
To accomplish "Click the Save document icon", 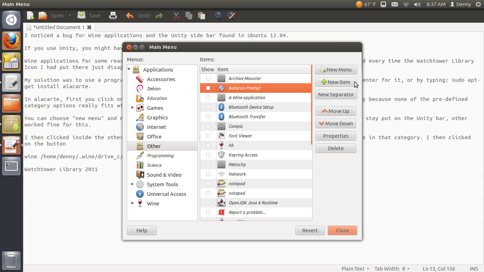I will tap(82, 16).
